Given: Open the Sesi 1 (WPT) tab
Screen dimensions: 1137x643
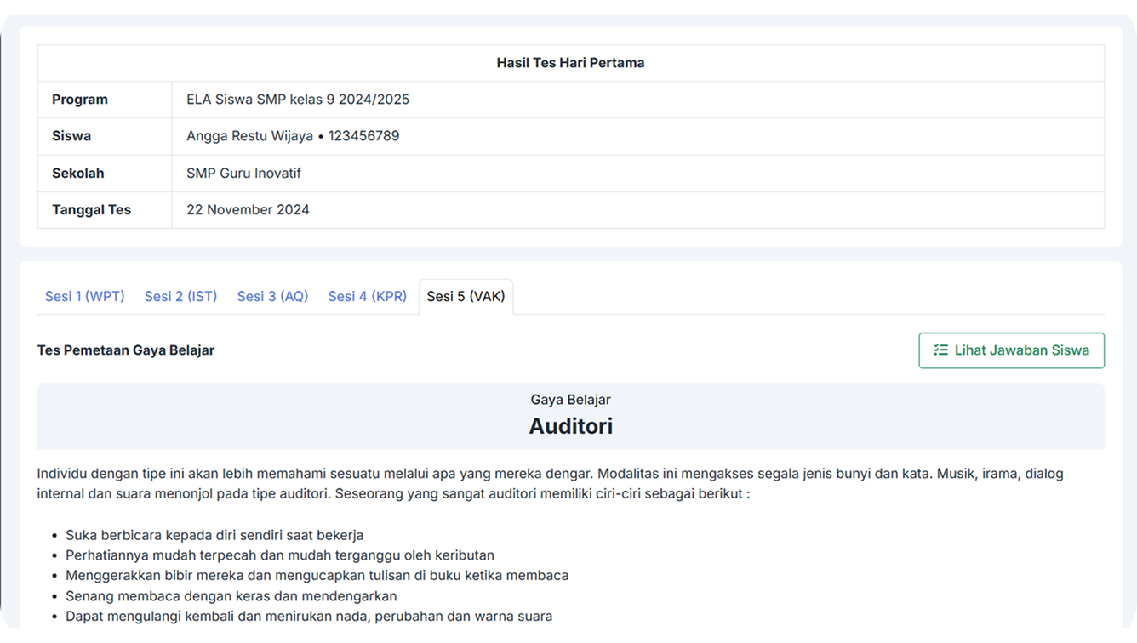Looking at the screenshot, I should 84,296.
